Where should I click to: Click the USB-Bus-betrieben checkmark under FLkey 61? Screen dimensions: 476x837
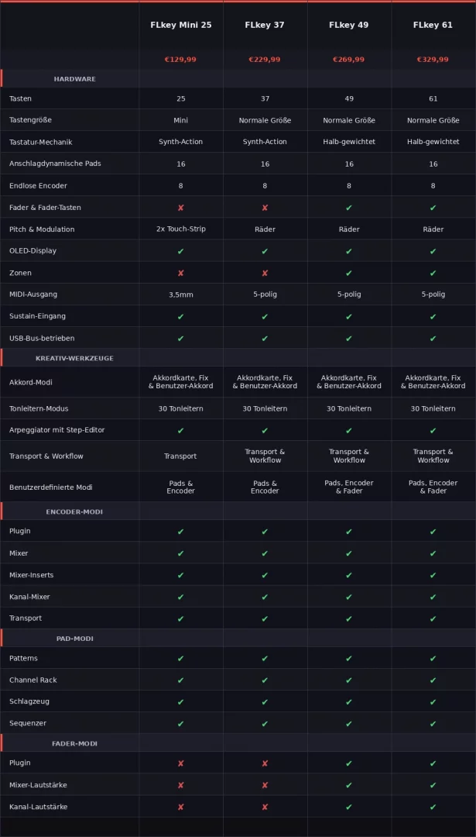click(433, 339)
